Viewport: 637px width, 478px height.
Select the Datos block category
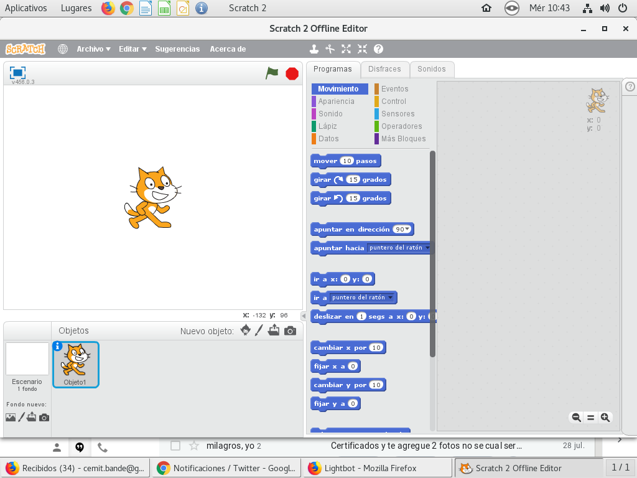pos(328,139)
